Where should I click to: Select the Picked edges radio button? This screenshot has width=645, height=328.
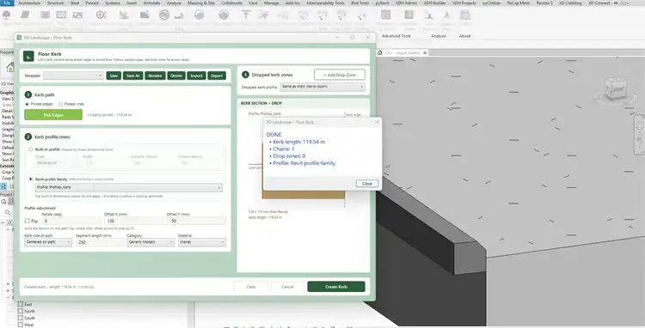[28, 104]
